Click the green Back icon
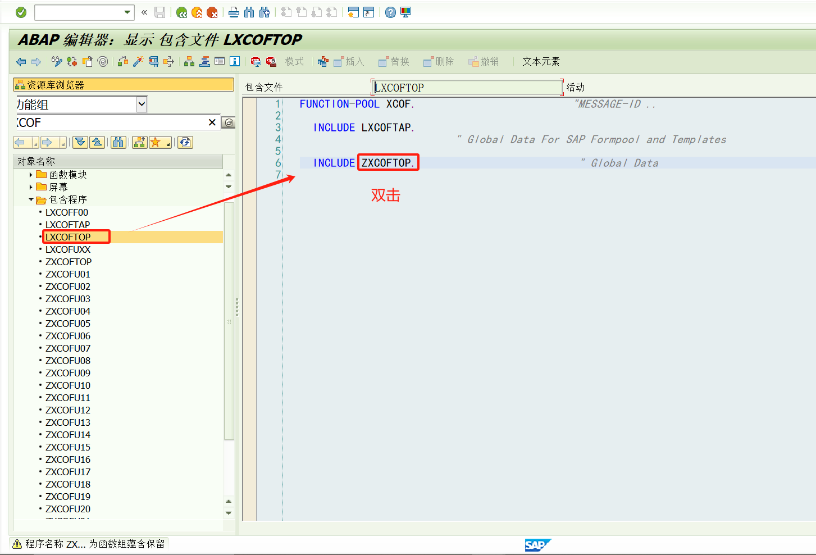The width and height of the screenshot is (816, 555). (x=181, y=12)
